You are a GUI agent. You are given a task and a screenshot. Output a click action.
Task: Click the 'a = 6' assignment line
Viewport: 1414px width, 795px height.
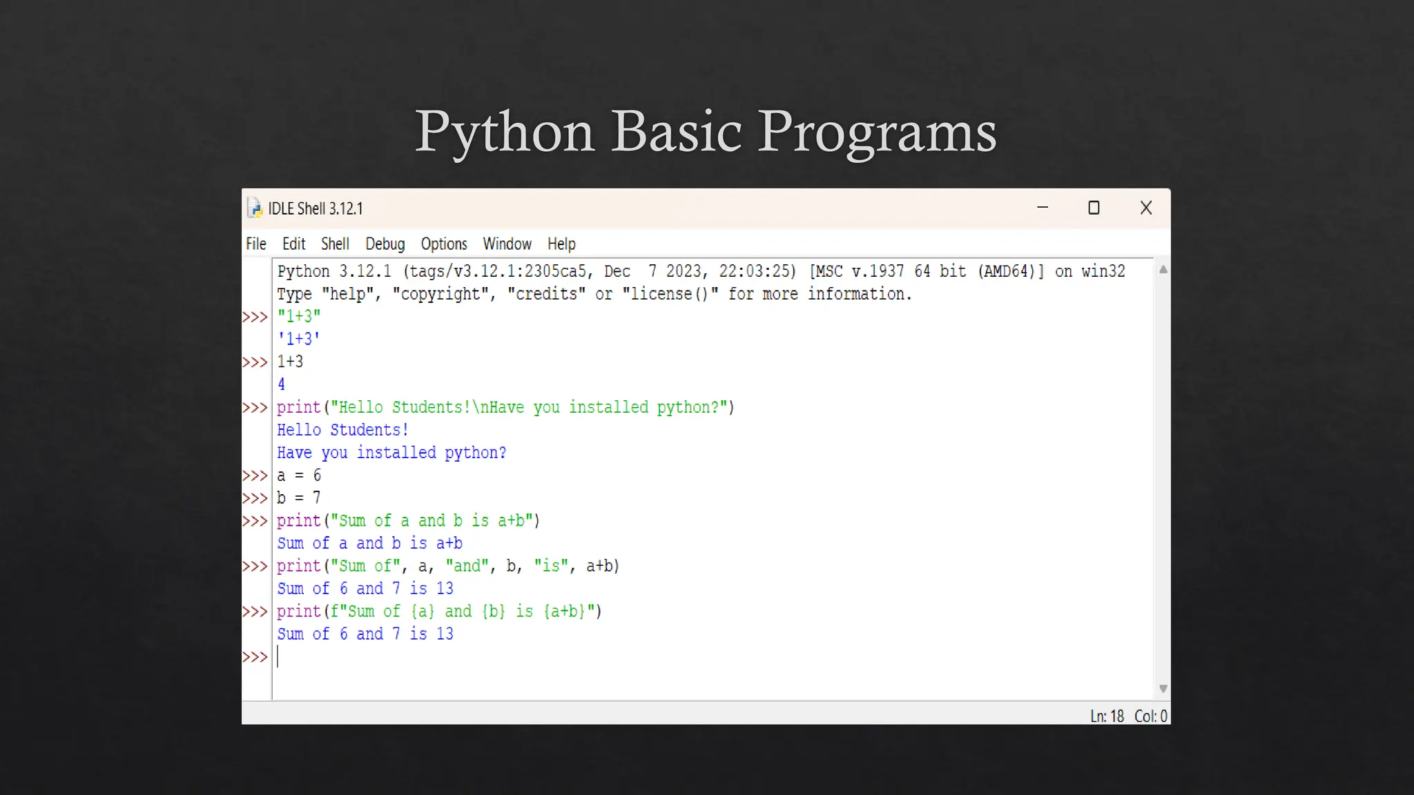[299, 475]
